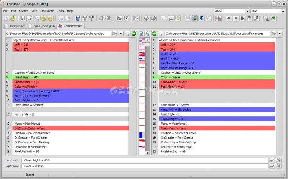
Task: Click the Play Macro toolbar icon
Action: click(243, 18)
